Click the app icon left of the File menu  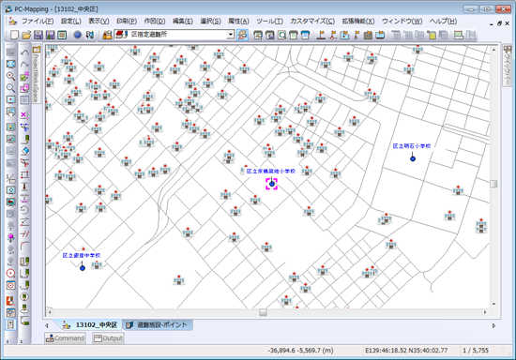tap(12, 22)
